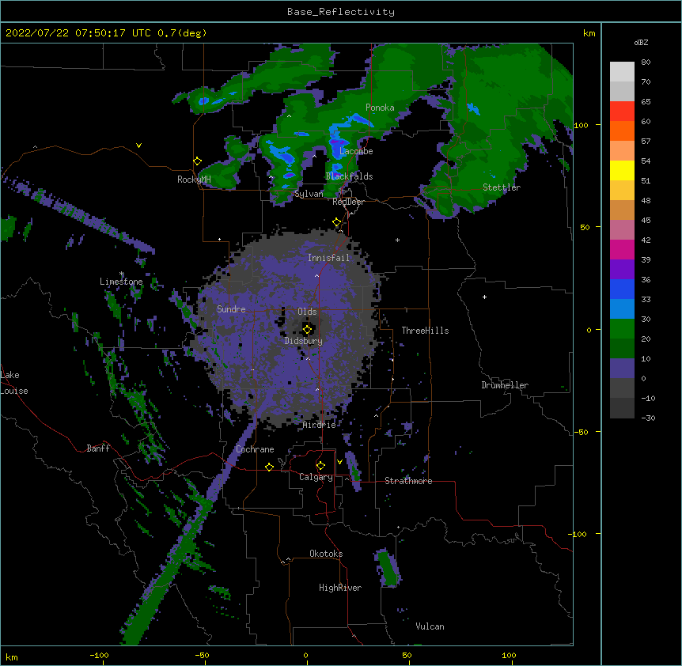
Task: Select the Ponoka city label
Action: tap(380, 108)
